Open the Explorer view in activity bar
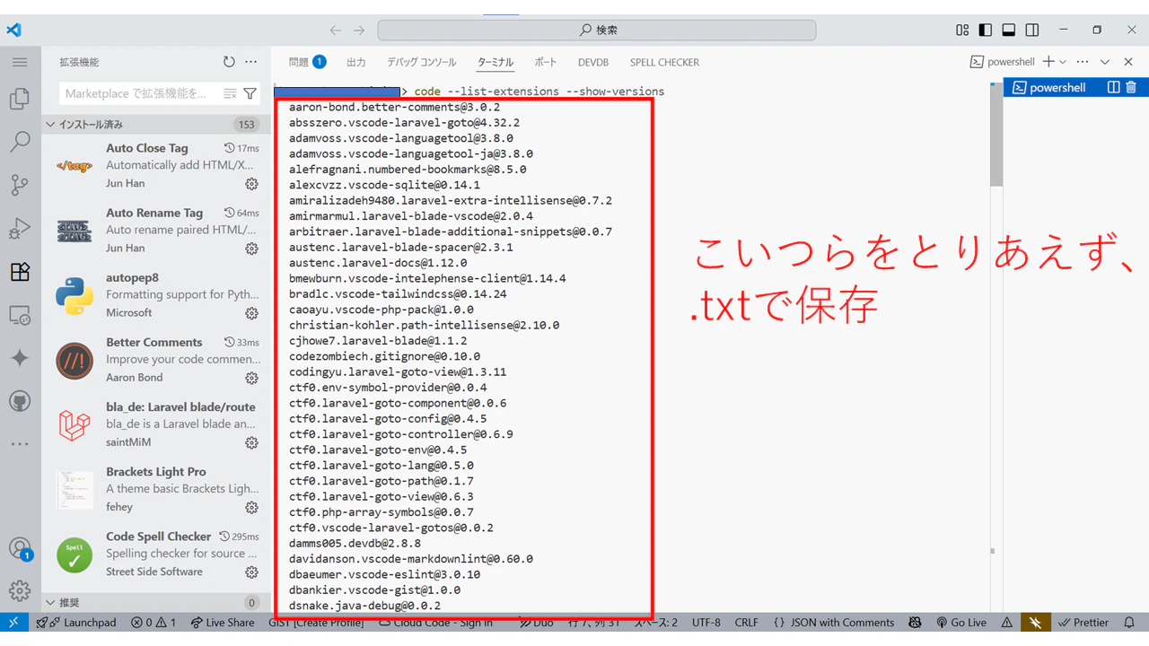 click(x=20, y=99)
